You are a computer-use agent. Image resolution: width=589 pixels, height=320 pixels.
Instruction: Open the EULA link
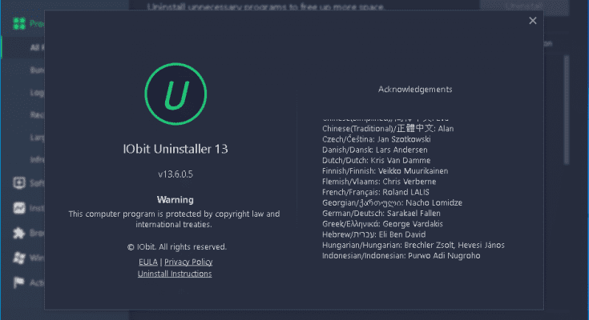pos(148,262)
